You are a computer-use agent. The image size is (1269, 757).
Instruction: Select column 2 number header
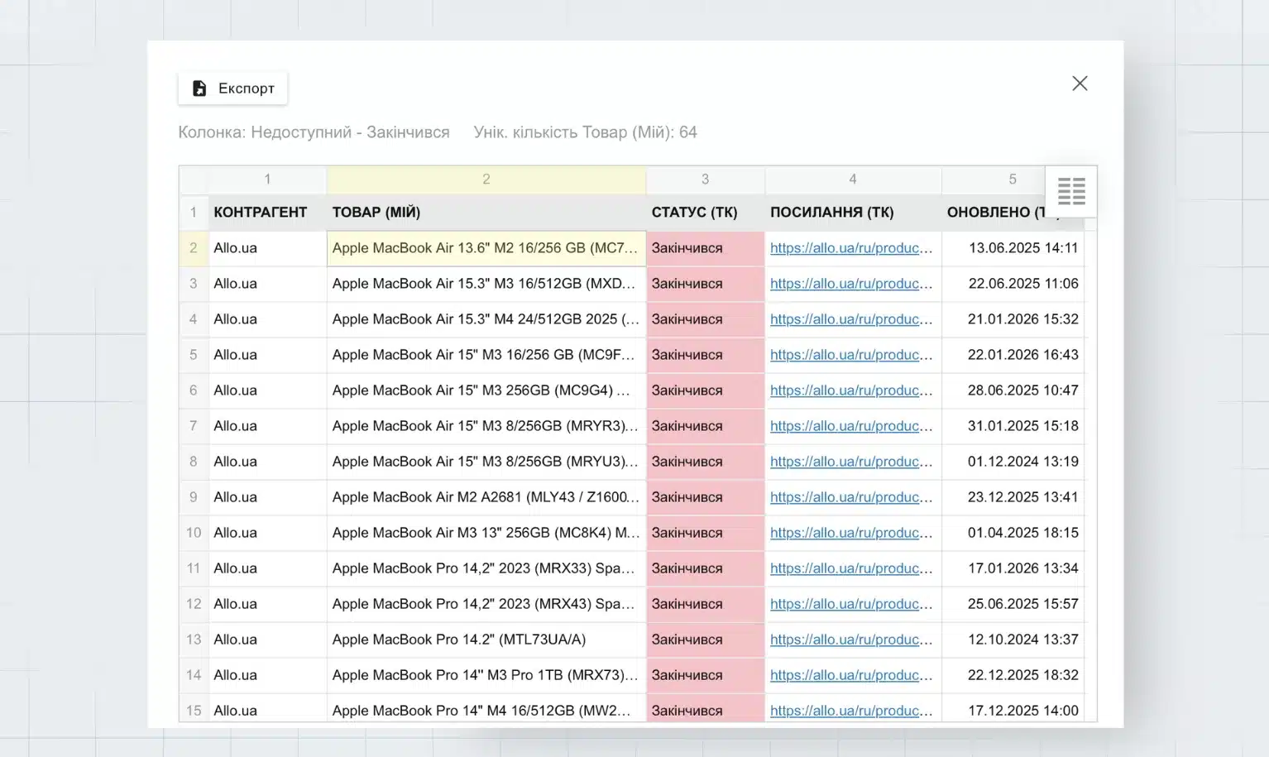(486, 180)
